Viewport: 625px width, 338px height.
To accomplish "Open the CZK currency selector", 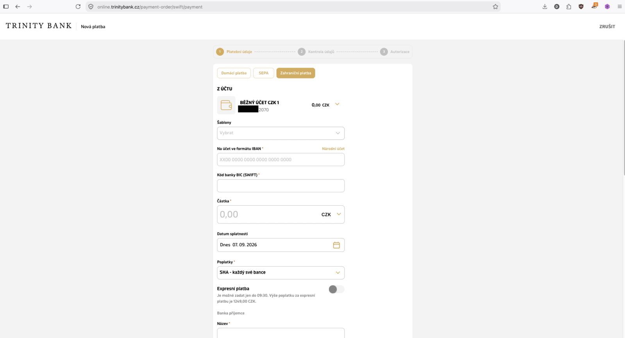I will click(331, 214).
